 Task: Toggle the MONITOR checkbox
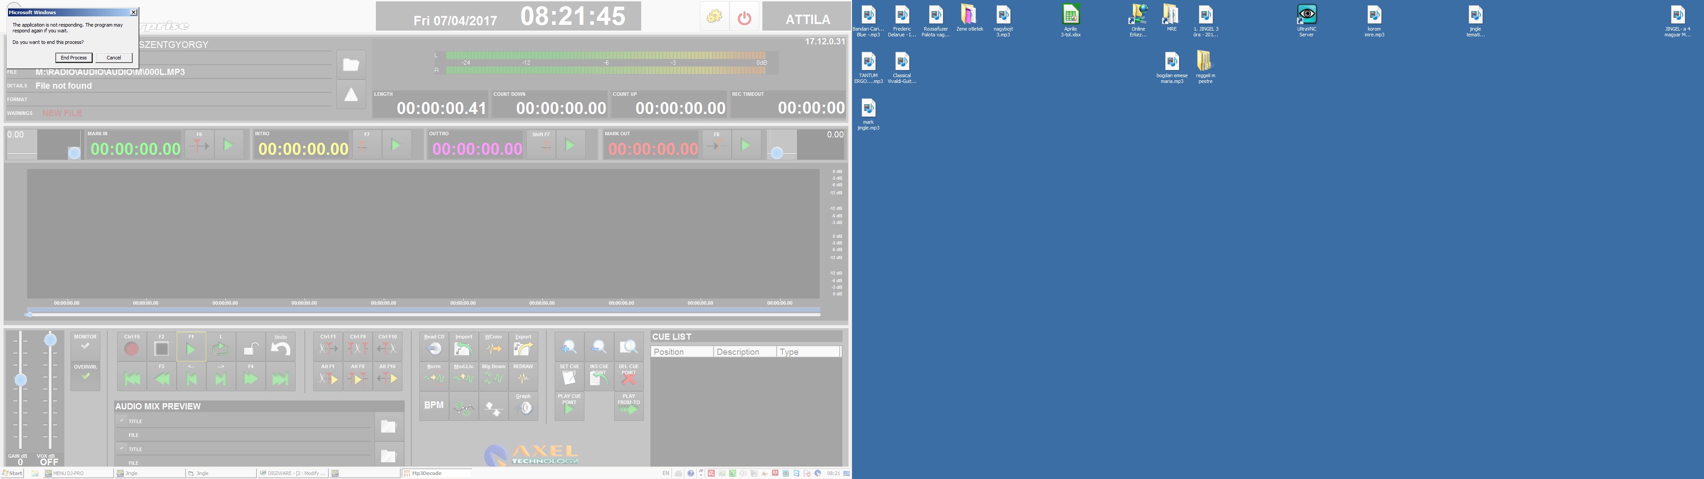[x=85, y=347]
